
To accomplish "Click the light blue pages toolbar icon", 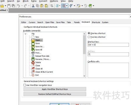I will point(57,6).
